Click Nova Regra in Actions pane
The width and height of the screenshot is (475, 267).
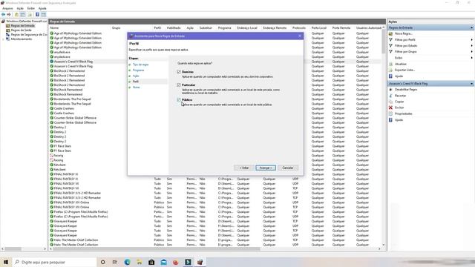coord(404,33)
